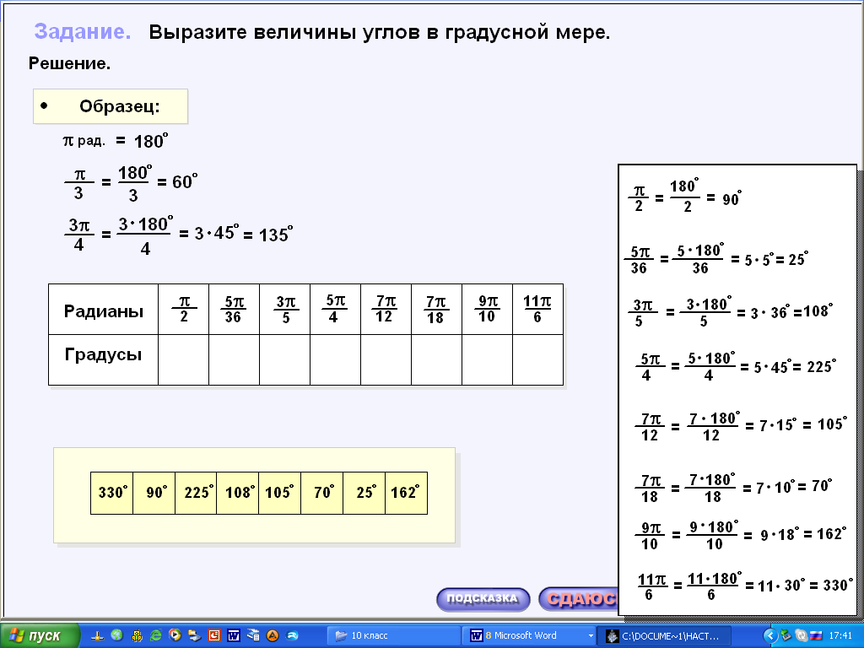
Task: Click the Russian flag language indicator
Action: (816, 636)
